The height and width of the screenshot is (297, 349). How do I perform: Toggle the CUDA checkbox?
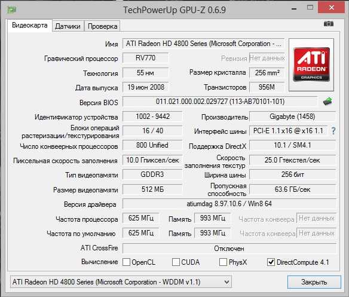176,262
